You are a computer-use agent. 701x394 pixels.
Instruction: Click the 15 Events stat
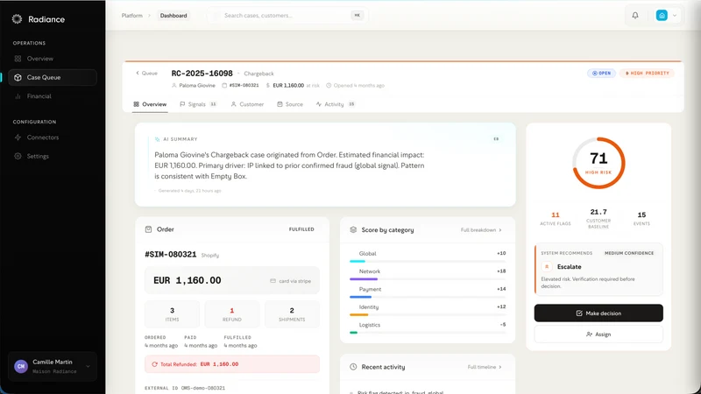pyautogui.click(x=641, y=218)
